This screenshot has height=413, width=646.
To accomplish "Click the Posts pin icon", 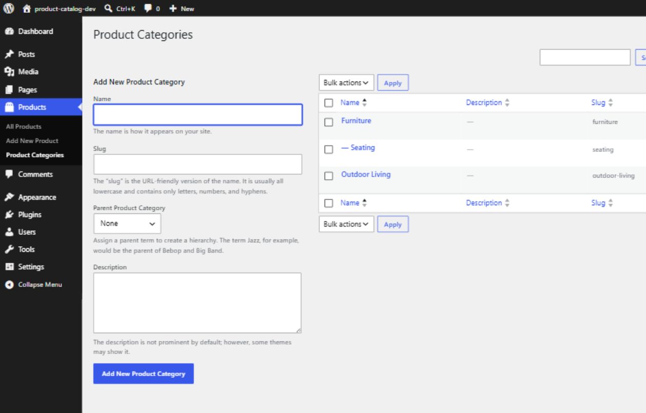I will pos(9,54).
